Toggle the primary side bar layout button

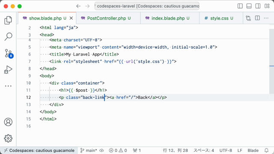click(240, 6)
